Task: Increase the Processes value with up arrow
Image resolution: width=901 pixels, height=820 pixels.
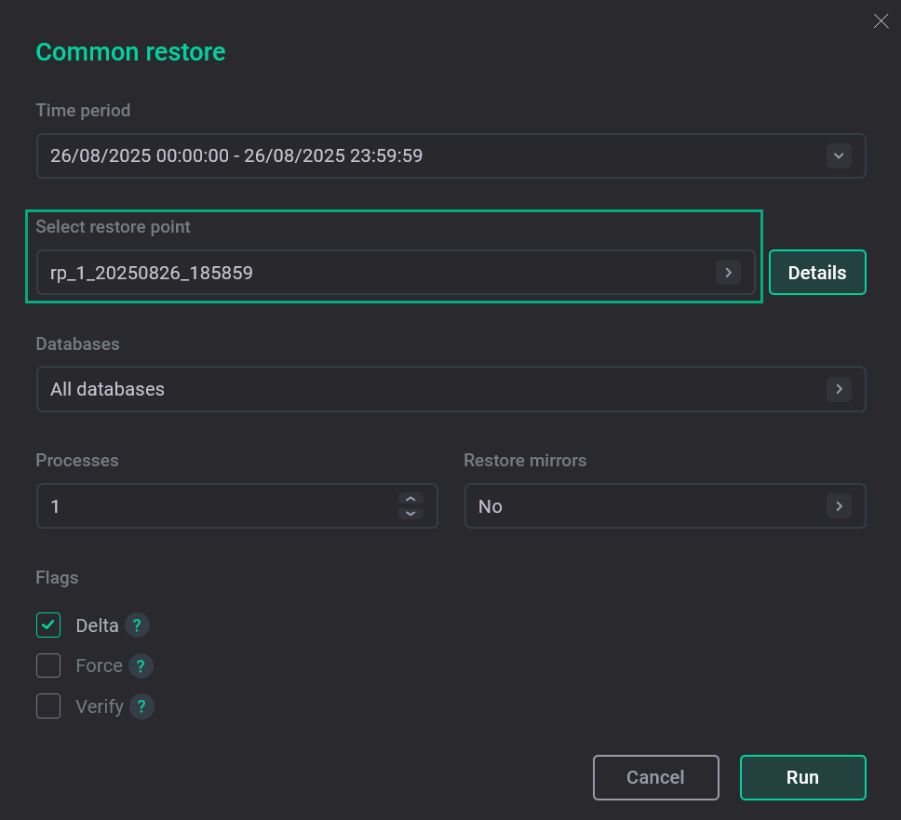Action: coord(410,499)
